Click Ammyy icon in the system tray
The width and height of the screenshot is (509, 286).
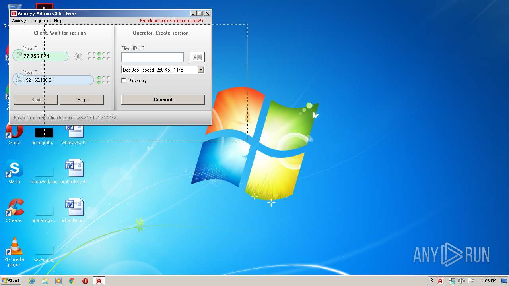(440, 281)
